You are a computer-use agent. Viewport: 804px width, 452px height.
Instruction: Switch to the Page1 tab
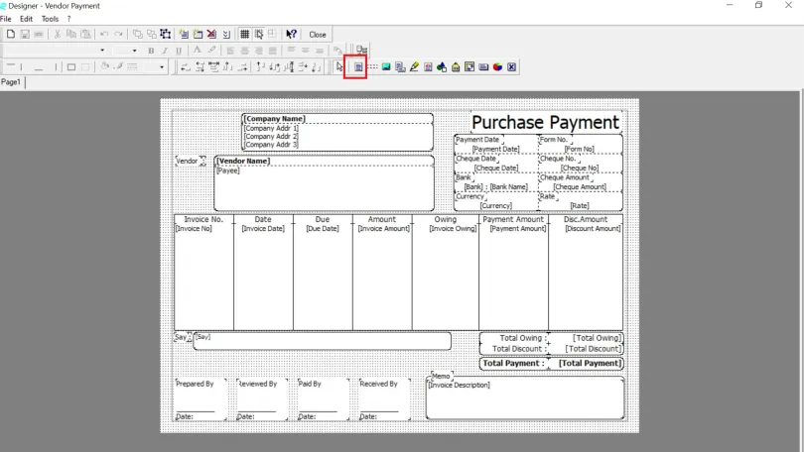[11, 82]
